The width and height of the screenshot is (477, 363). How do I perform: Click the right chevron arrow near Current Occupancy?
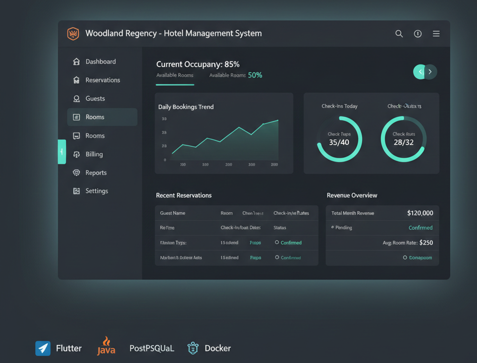430,71
